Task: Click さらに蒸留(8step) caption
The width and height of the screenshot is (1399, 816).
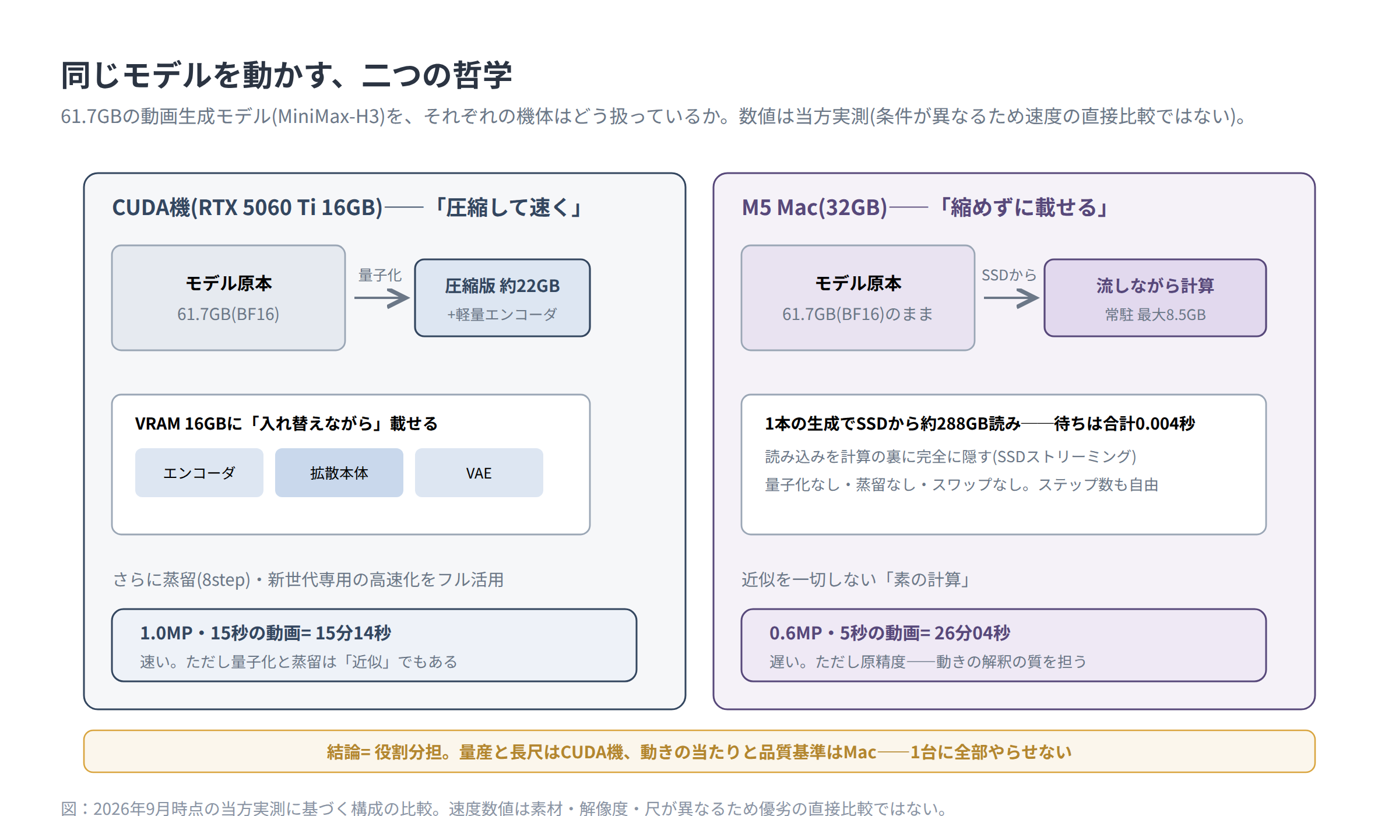Action: click(x=308, y=579)
